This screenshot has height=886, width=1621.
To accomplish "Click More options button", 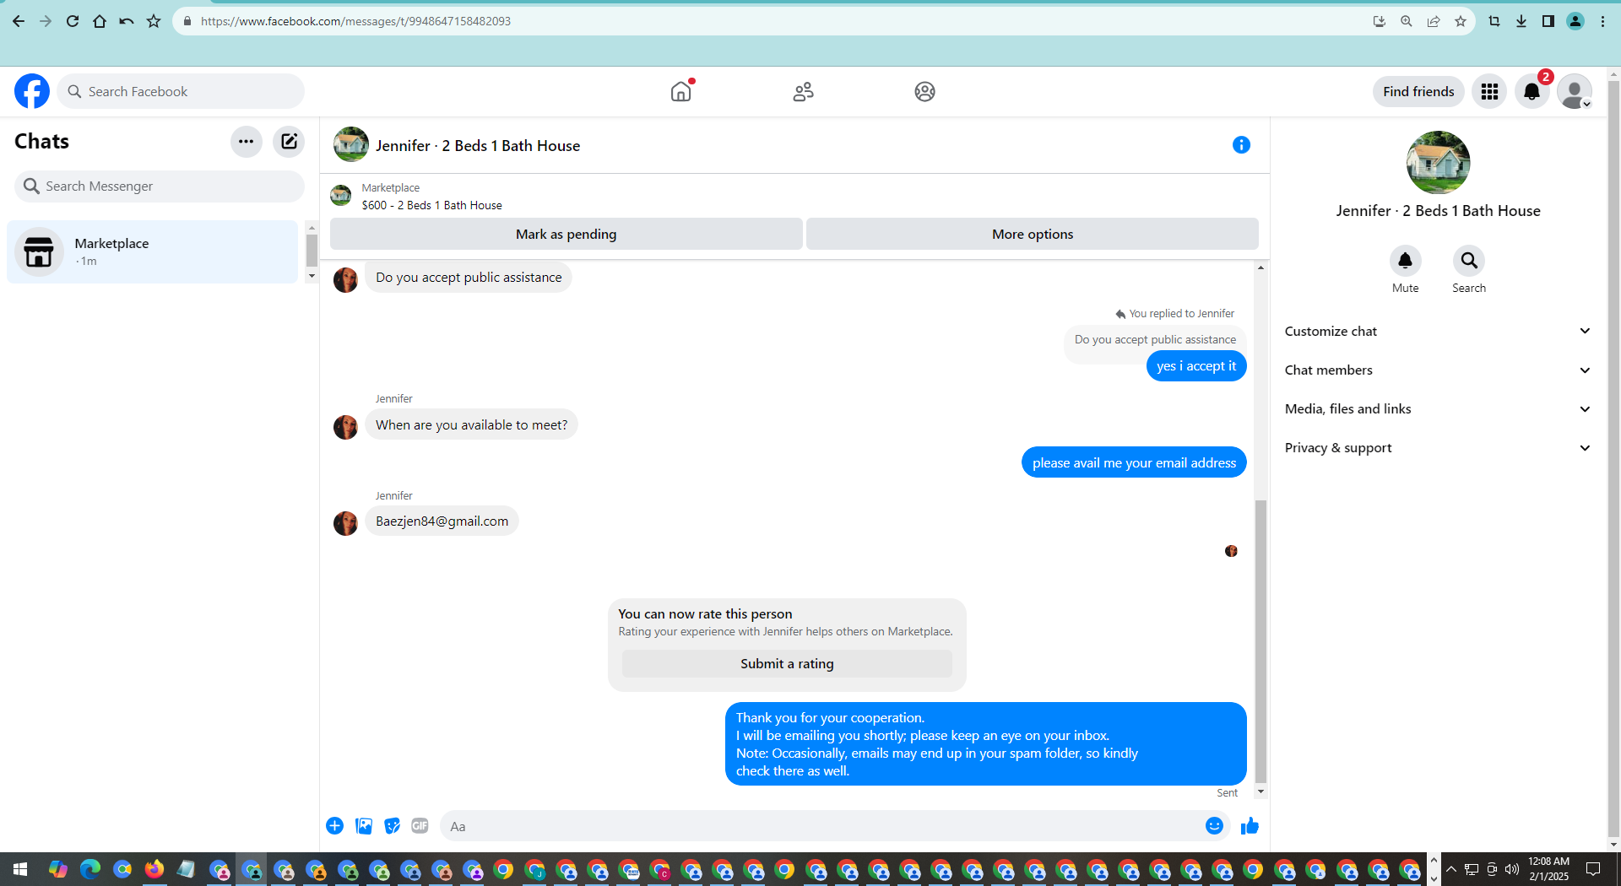I will [1033, 235].
